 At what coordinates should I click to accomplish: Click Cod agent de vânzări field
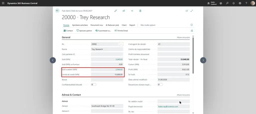coord(173,44)
